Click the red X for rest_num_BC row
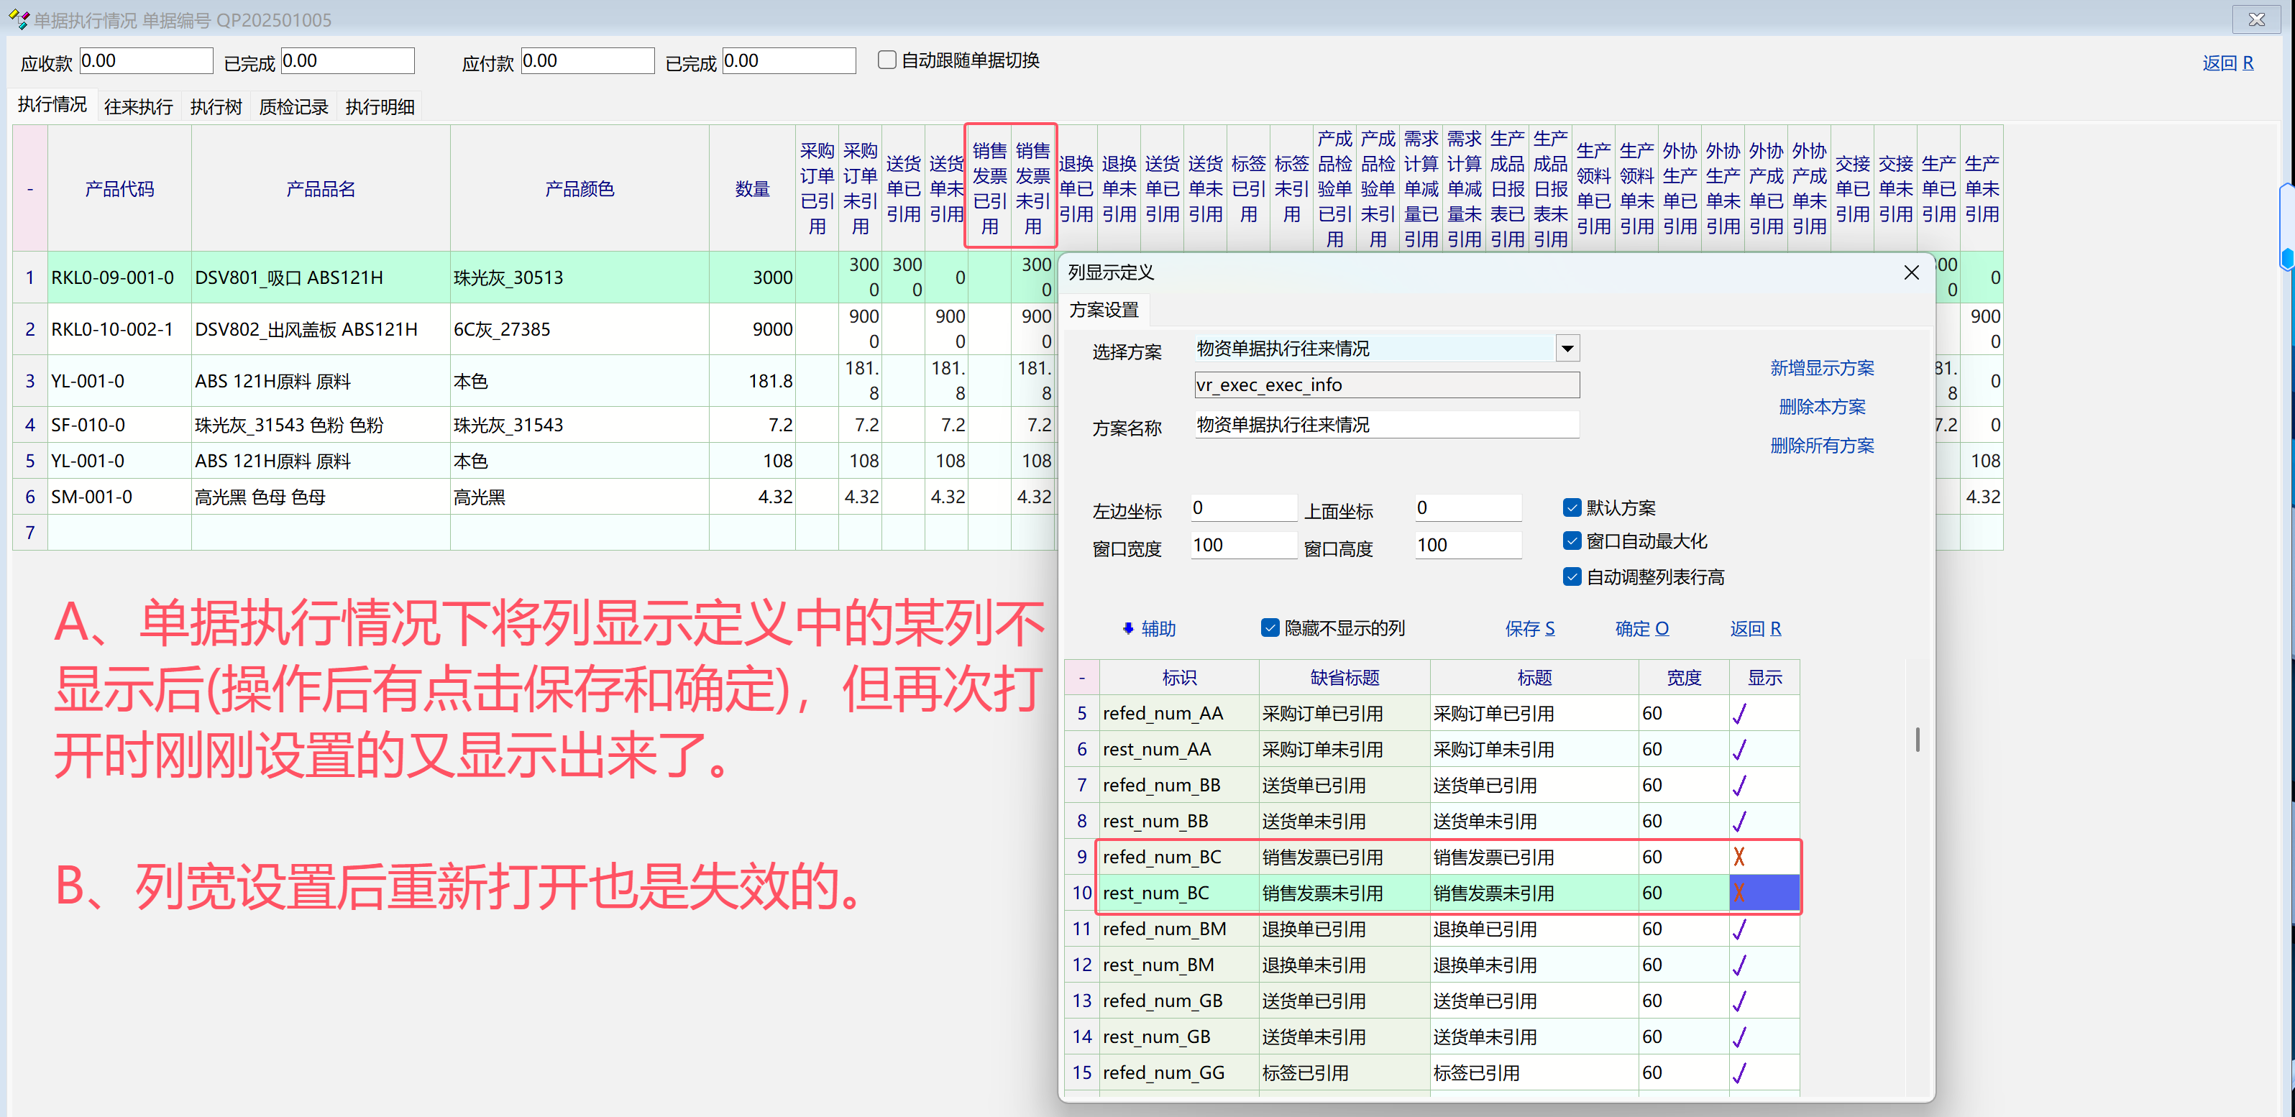This screenshot has width=2295, height=1117. pos(1739,893)
